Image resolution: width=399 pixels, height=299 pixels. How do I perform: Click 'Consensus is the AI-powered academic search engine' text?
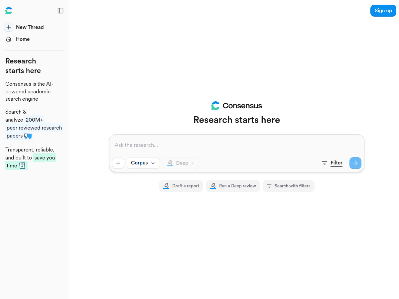[29, 91]
